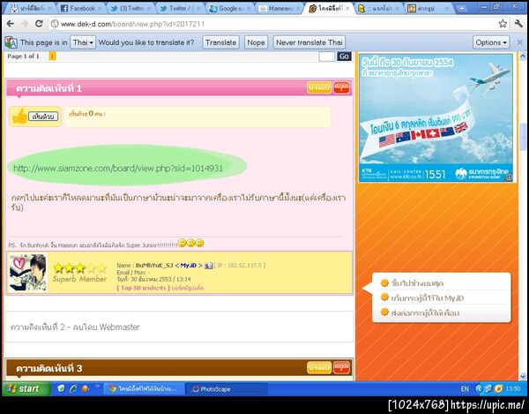Open the My.iD link beside the name

tap(189, 266)
